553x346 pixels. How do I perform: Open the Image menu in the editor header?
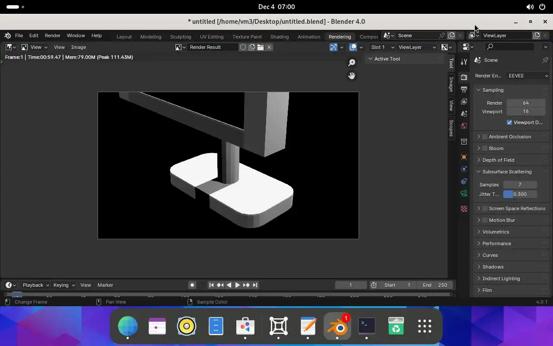click(x=79, y=47)
